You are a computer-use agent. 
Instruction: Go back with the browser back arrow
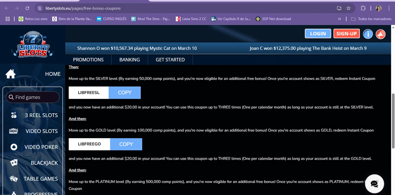[7, 8]
